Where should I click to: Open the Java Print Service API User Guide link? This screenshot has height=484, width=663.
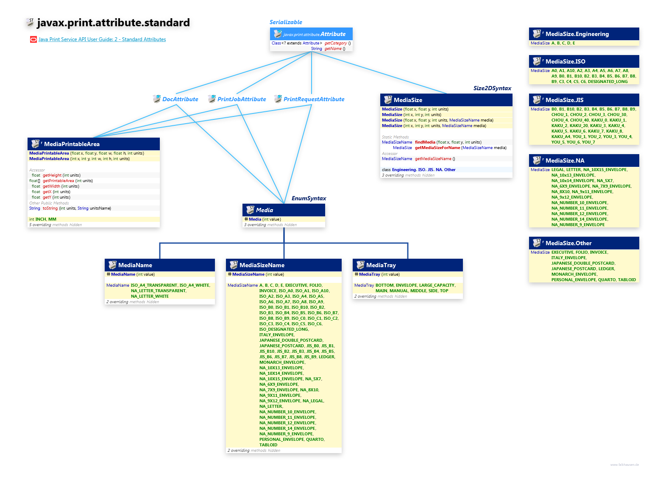tap(102, 39)
